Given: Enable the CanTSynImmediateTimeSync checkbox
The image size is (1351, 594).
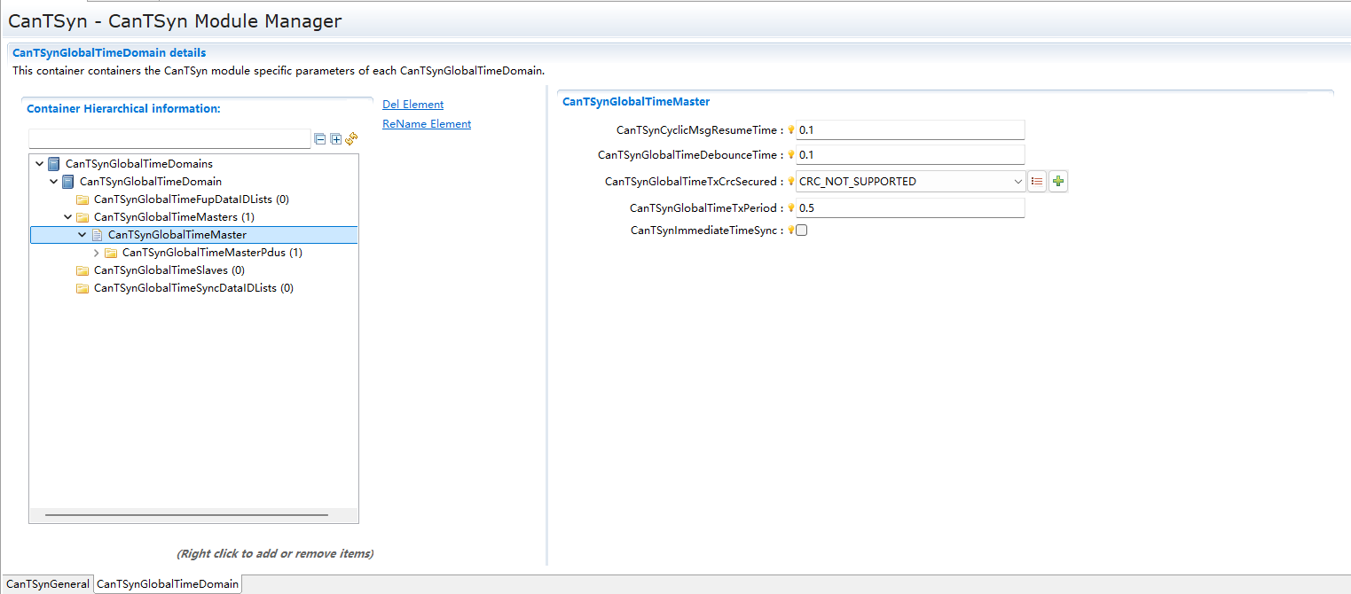Looking at the screenshot, I should click(x=802, y=231).
